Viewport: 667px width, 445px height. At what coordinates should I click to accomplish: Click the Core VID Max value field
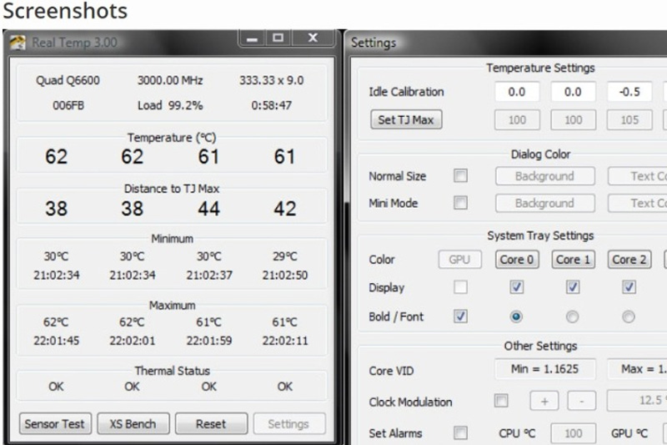click(637, 369)
